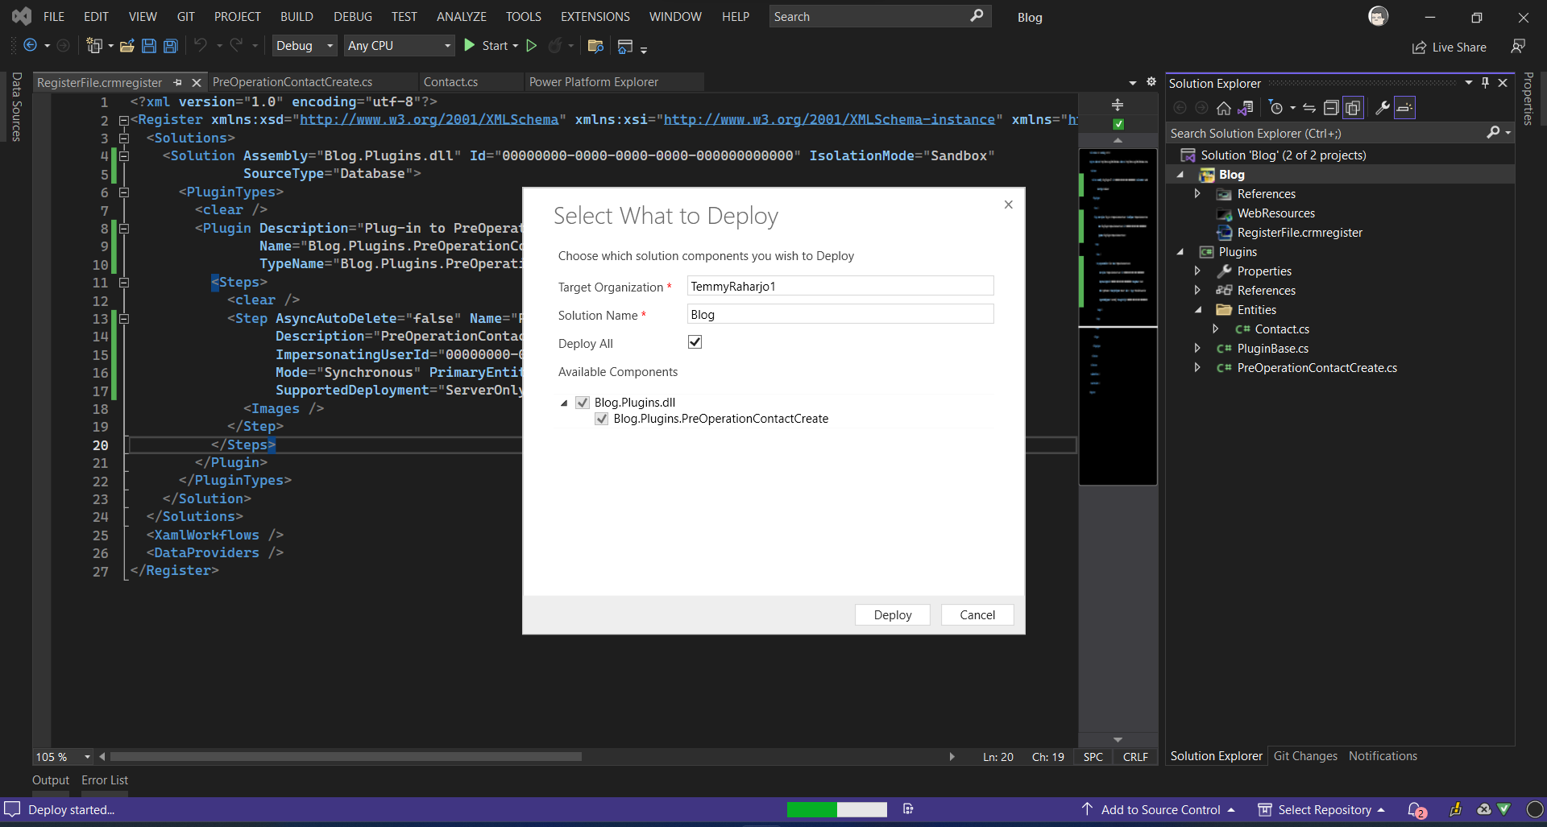Collapse the Plugins project node
The width and height of the screenshot is (1547, 827).
tap(1180, 252)
